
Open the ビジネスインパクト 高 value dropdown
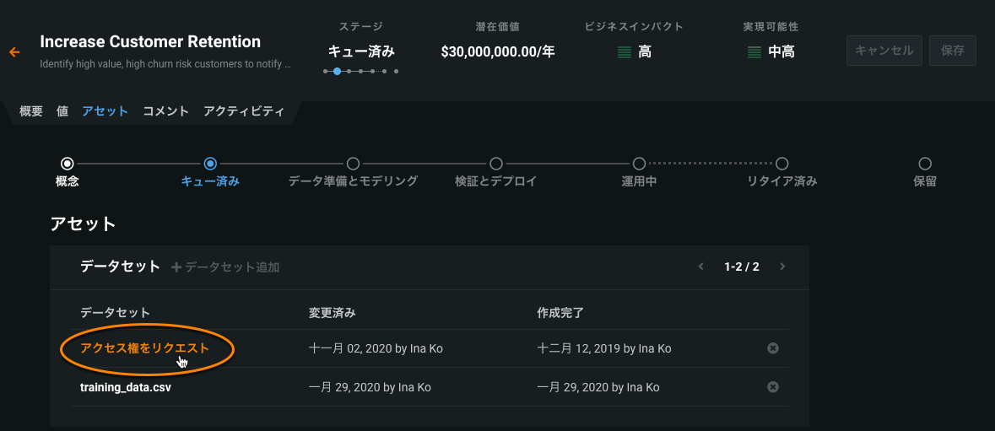point(644,52)
